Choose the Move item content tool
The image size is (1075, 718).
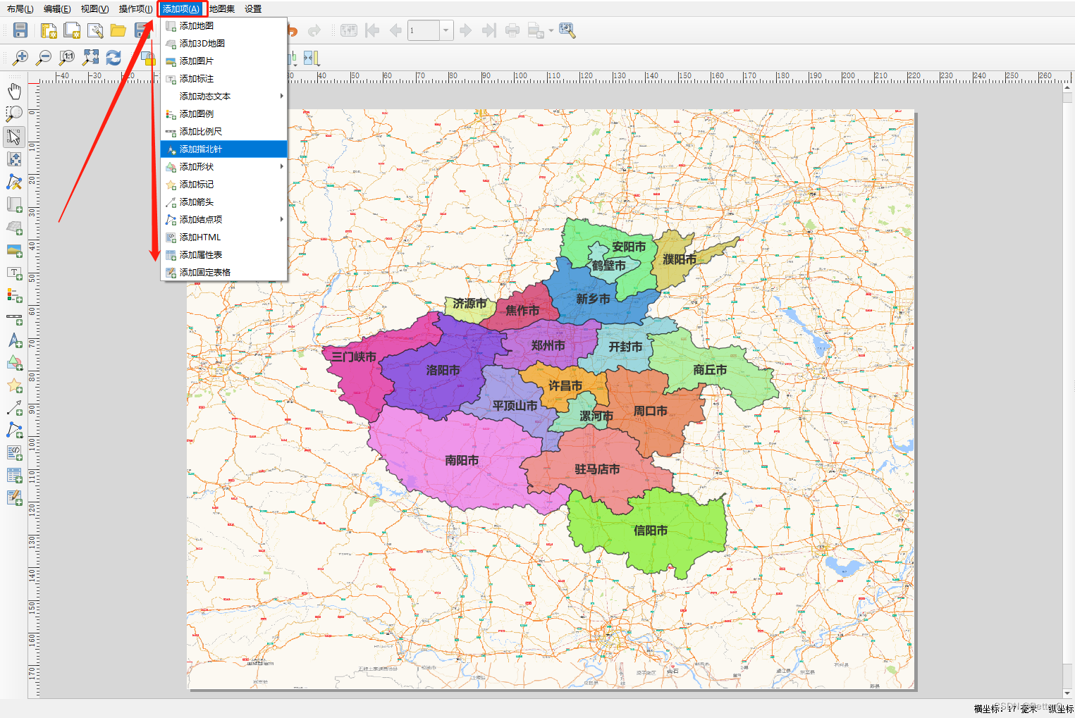tap(14, 159)
